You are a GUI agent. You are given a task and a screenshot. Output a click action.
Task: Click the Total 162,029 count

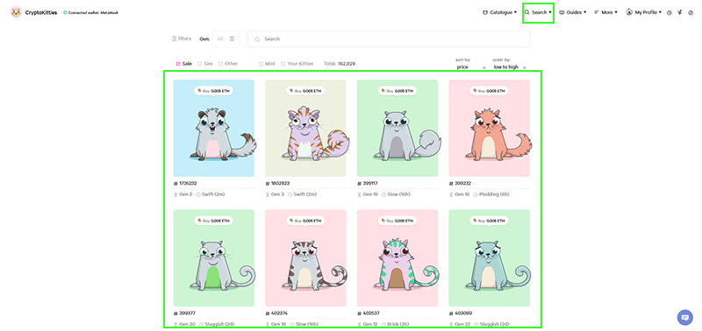(x=340, y=64)
